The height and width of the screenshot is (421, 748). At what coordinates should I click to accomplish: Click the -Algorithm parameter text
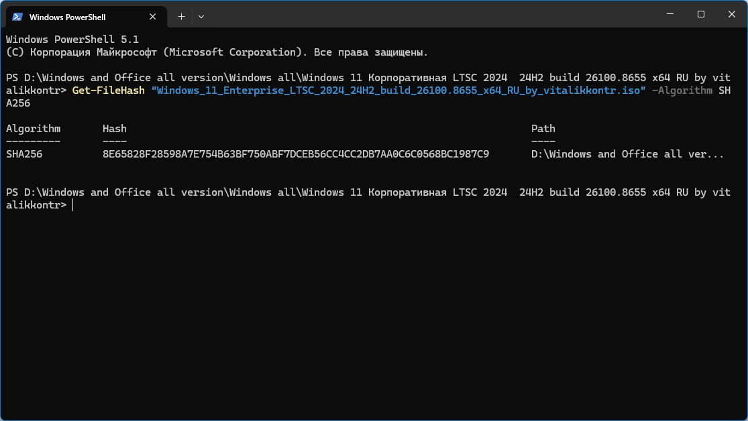point(682,91)
